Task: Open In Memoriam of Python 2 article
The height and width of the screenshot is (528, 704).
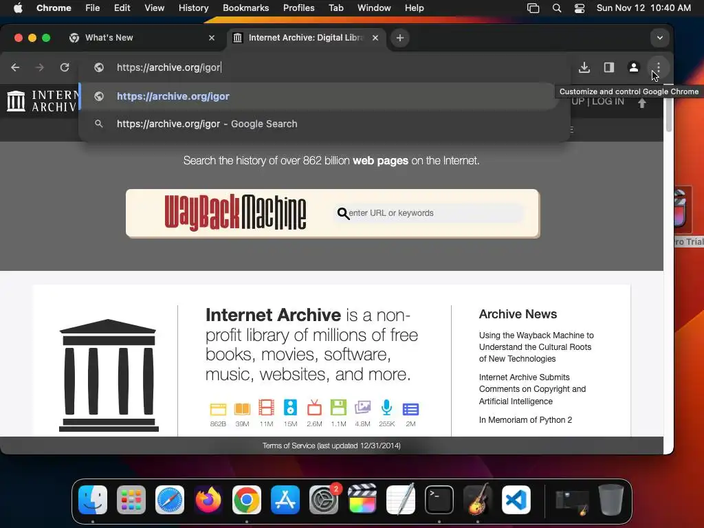Action: [525, 420]
